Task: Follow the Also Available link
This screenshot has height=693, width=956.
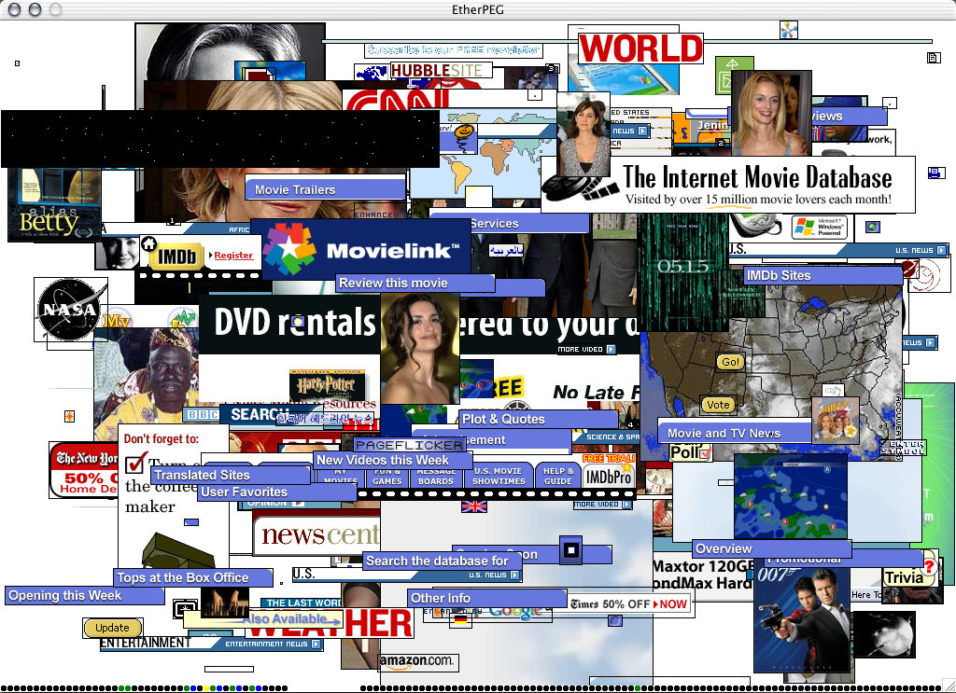Action: tap(291, 619)
